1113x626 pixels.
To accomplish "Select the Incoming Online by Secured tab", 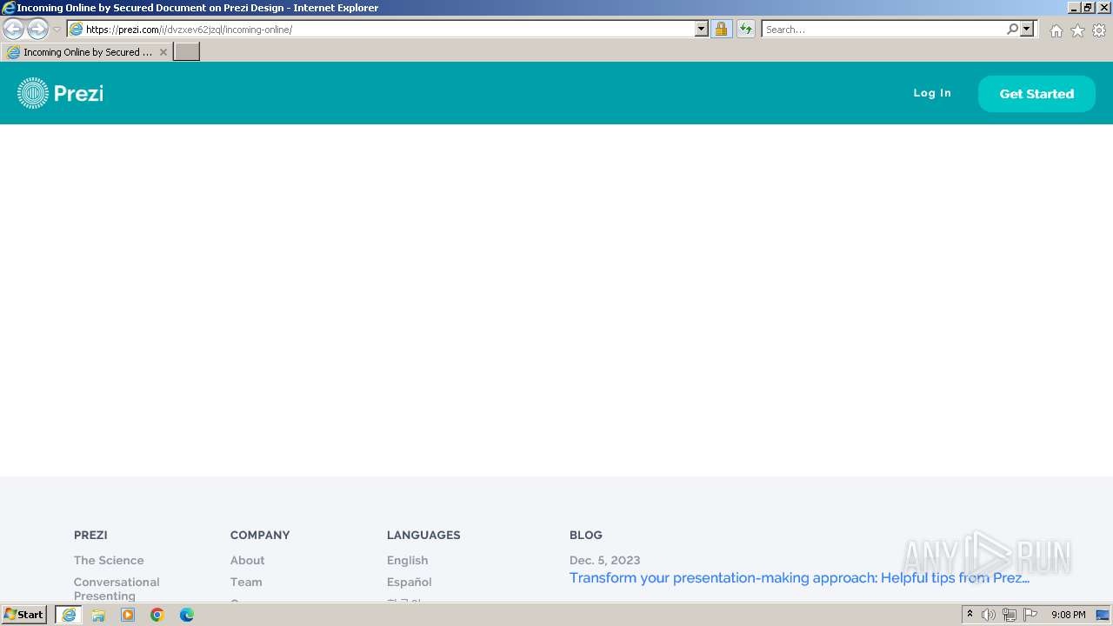I will click(86, 52).
